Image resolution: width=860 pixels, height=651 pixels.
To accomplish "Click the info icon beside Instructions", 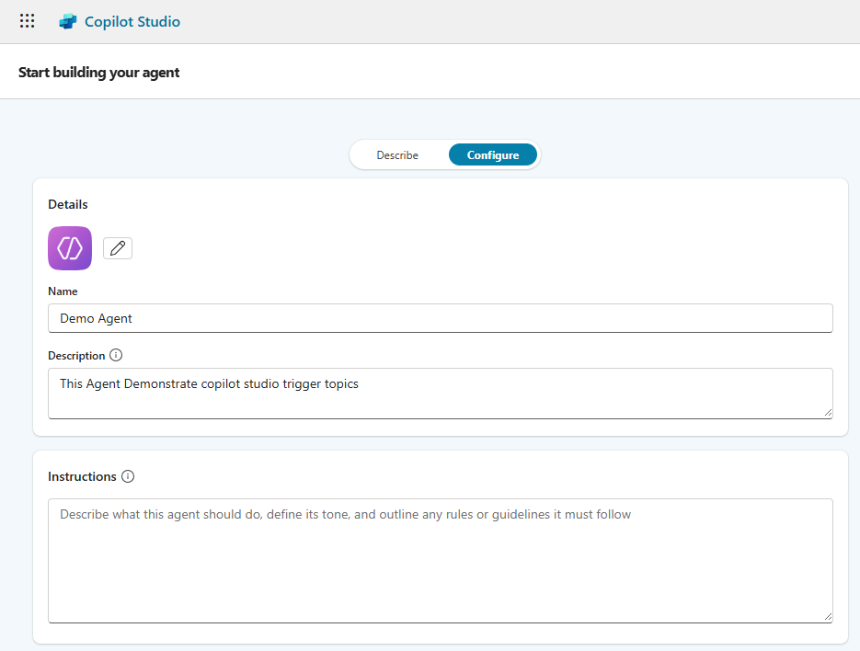I will [x=128, y=476].
